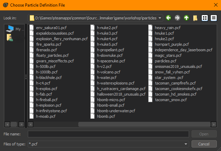Viewport: 221px width, 151px height.
Task: Select h-fab.pcf file name
Action: click(44, 94)
